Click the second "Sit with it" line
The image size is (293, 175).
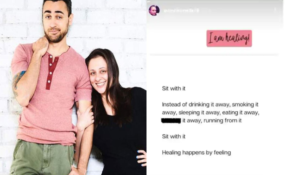coord(173,136)
